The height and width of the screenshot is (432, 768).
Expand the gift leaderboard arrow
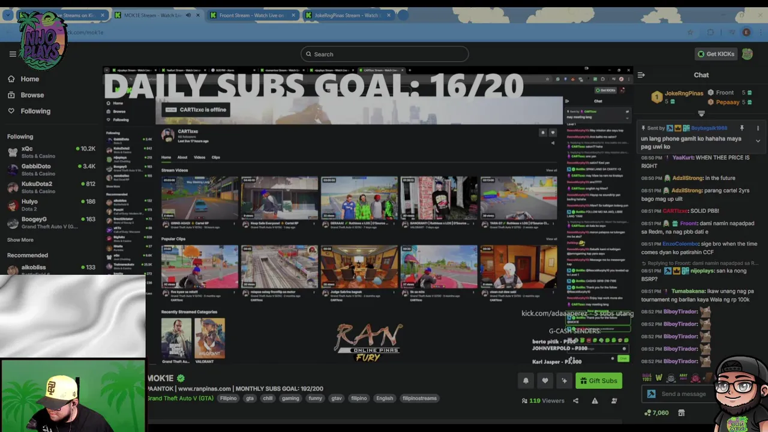pos(701,113)
